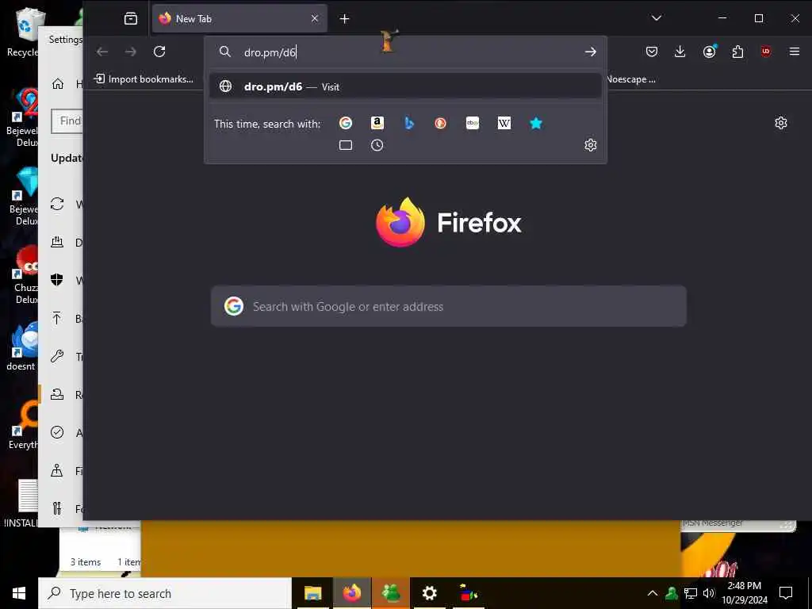Image resolution: width=812 pixels, height=609 pixels.
Task: Click the Go arrow in address bar
Action: point(590,52)
